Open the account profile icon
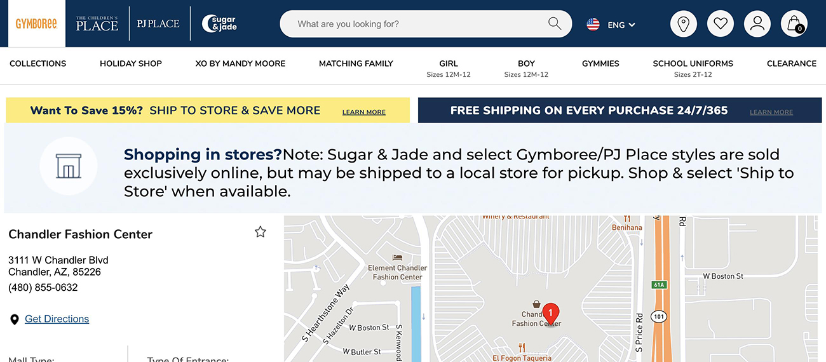This screenshot has width=826, height=362. tap(757, 24)
